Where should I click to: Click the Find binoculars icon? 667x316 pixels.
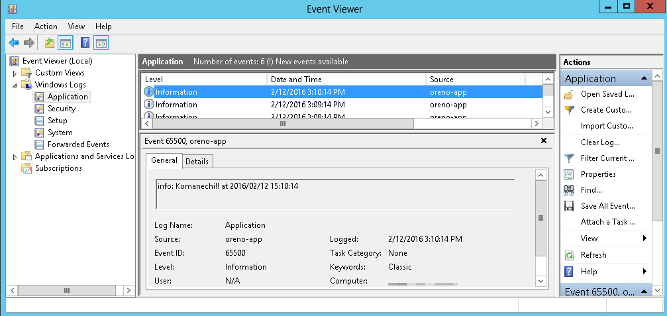[569, 190]
